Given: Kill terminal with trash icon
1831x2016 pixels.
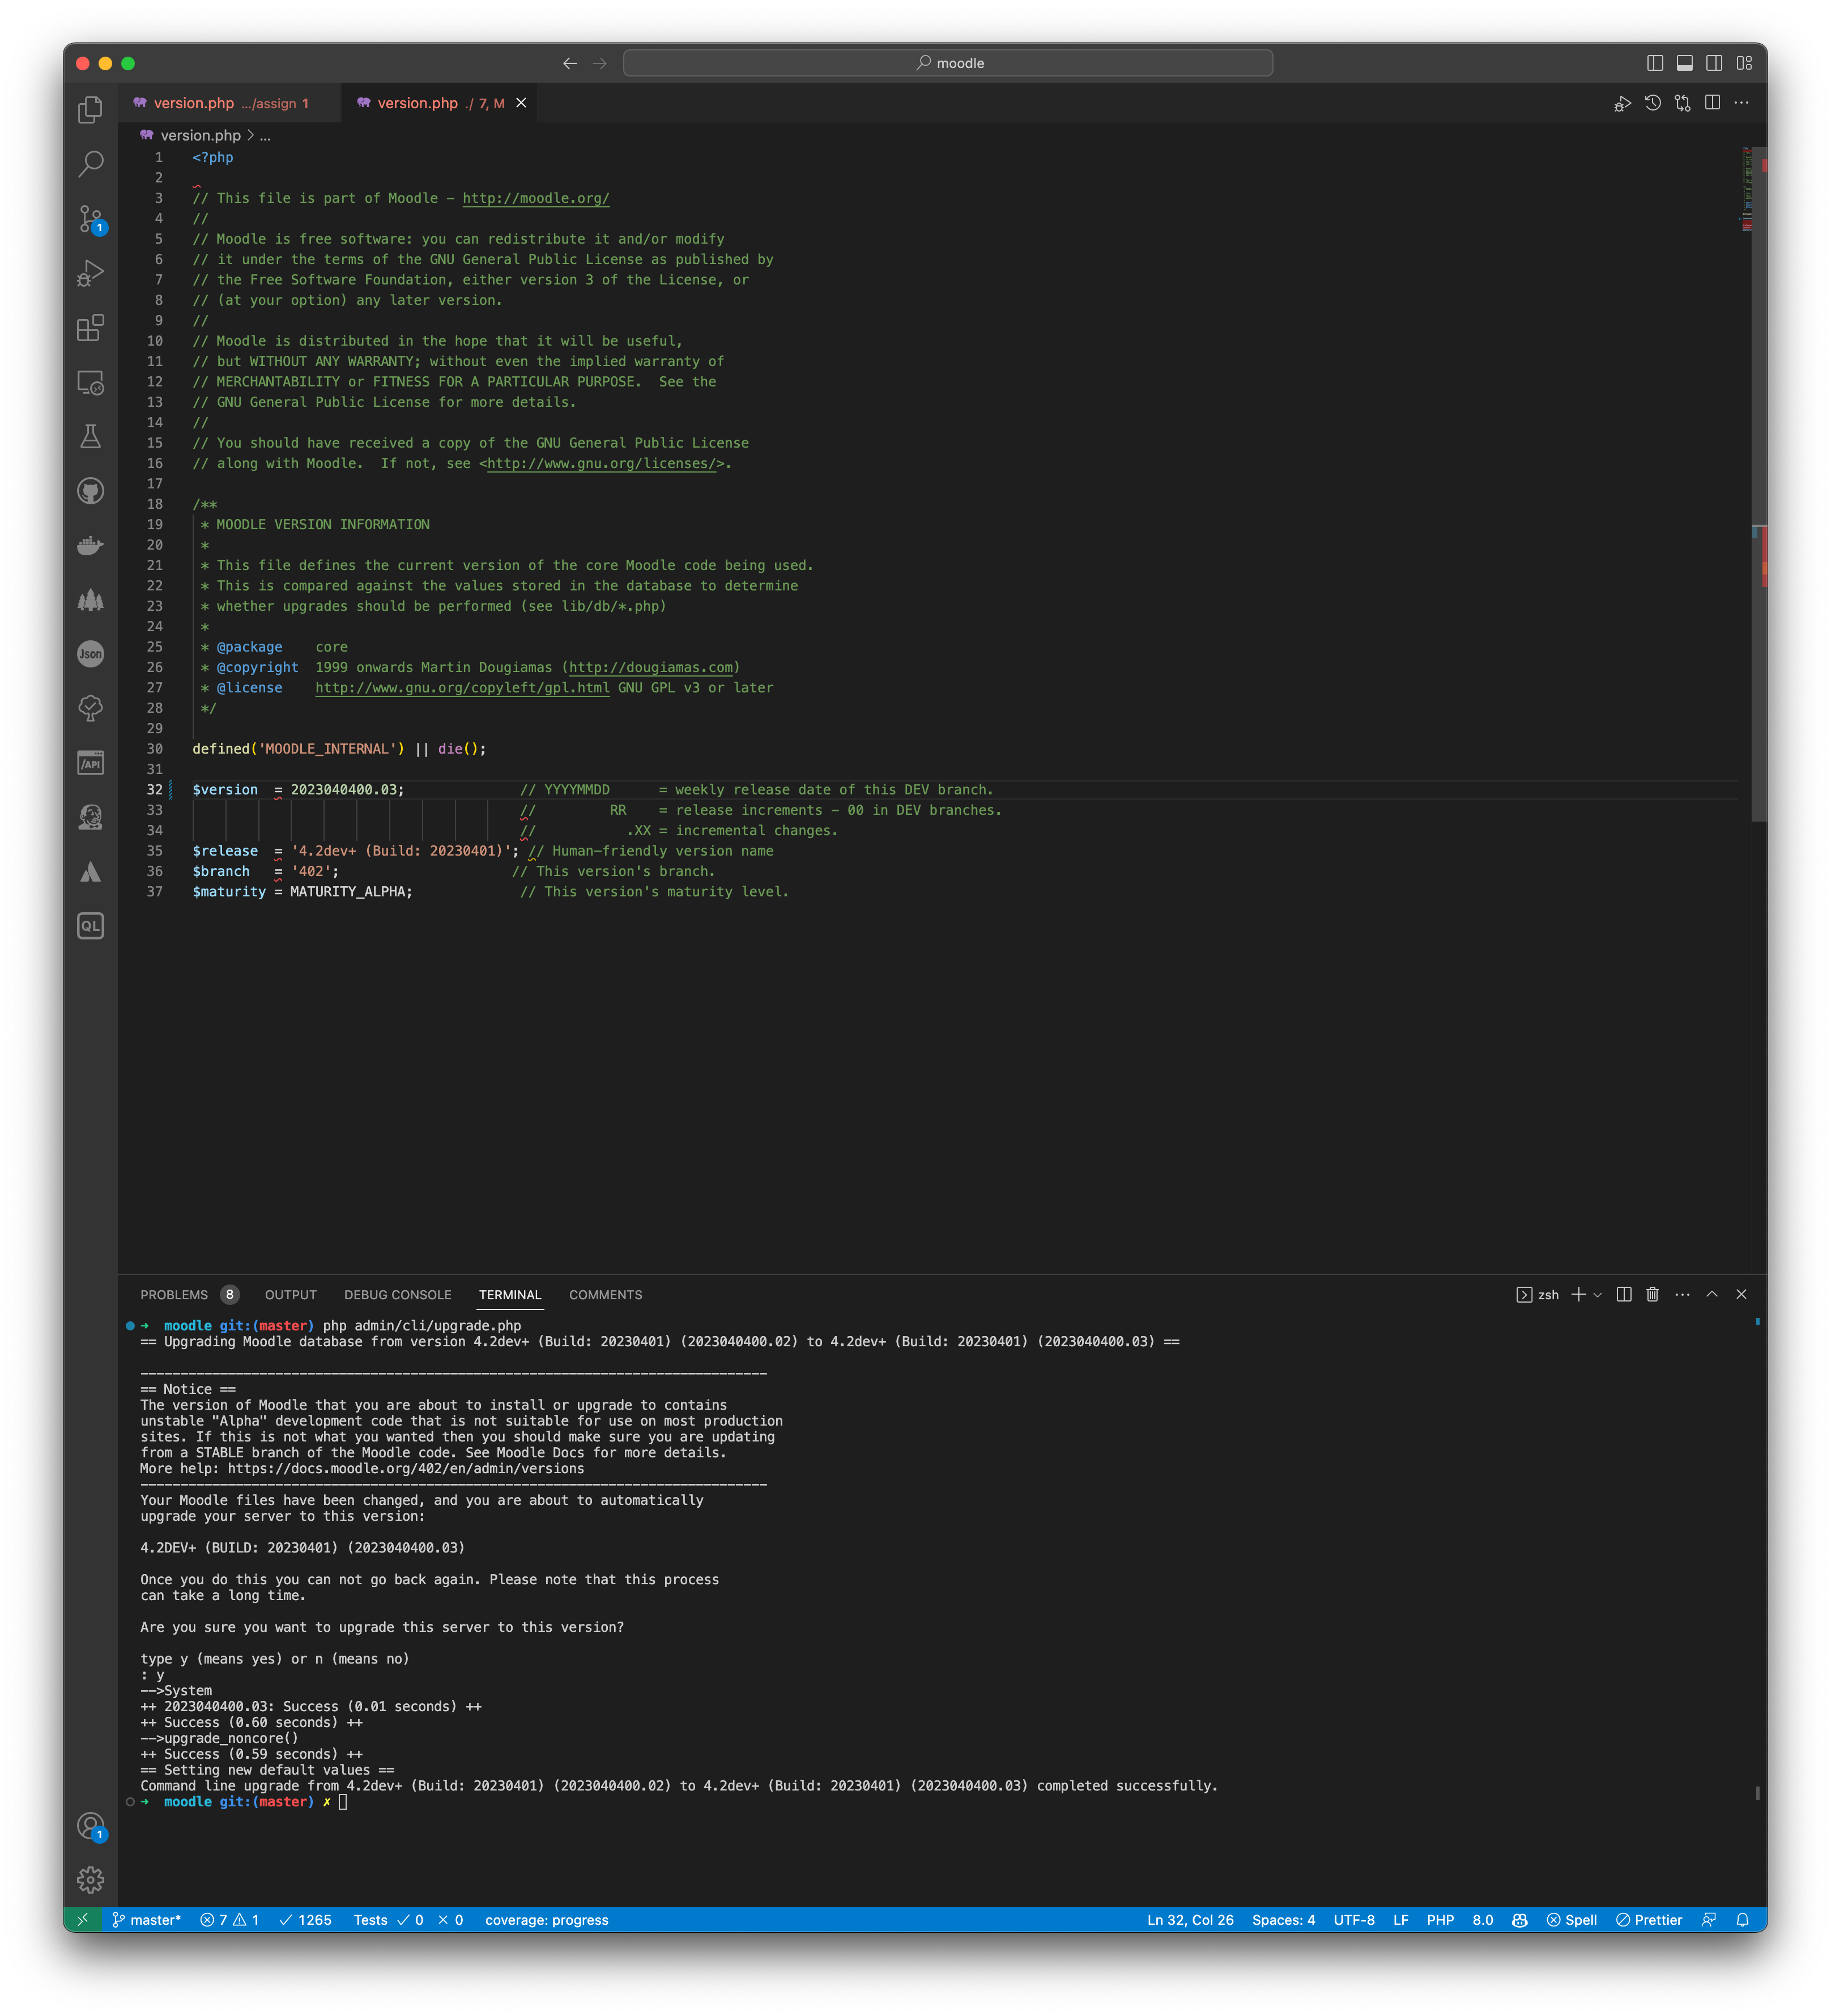Looking at the screenshot, I should [1653, 1294].
